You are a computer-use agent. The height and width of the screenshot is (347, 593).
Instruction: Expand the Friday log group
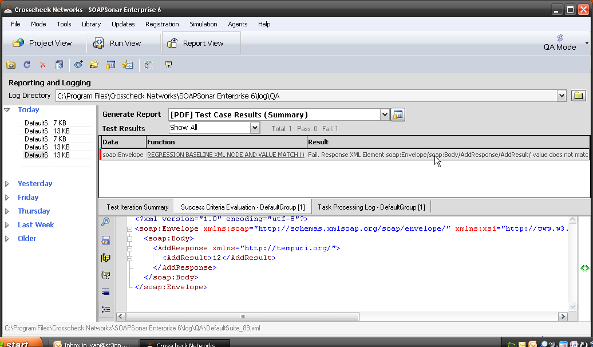(x=7, y=198)
